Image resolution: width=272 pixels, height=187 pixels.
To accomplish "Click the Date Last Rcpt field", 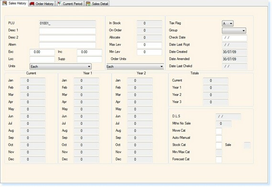I will [235, 45].
